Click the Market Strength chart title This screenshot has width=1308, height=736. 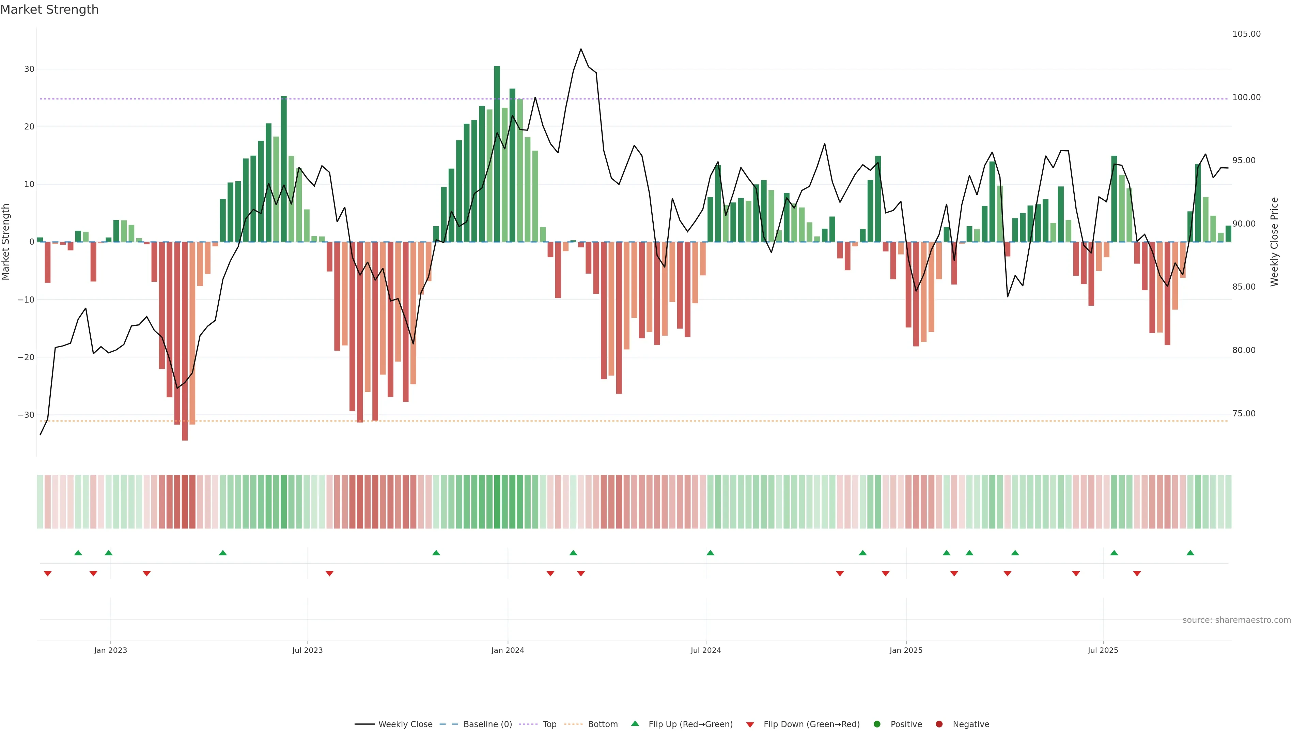pyautogui.click(x=49, y=10)
